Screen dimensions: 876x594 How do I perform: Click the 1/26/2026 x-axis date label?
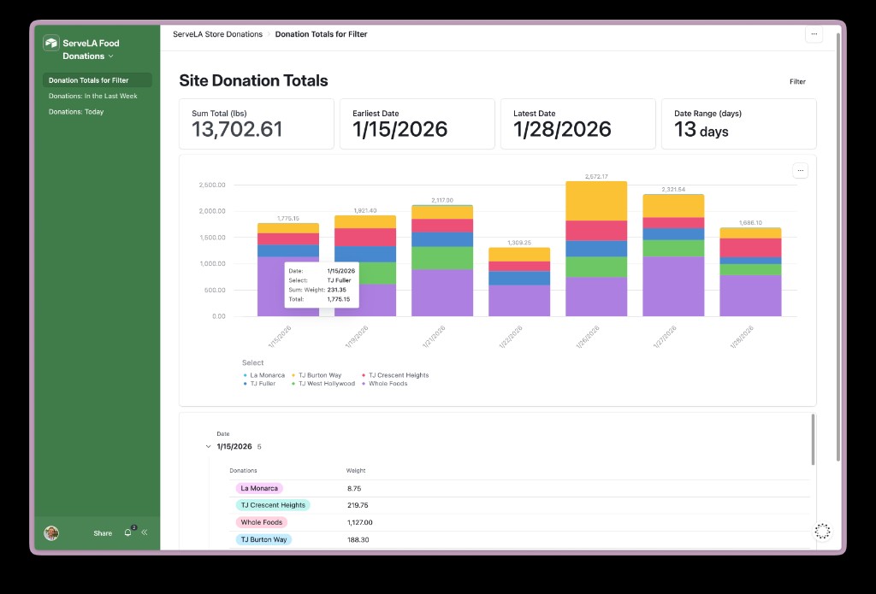click(x=588, y=337)
